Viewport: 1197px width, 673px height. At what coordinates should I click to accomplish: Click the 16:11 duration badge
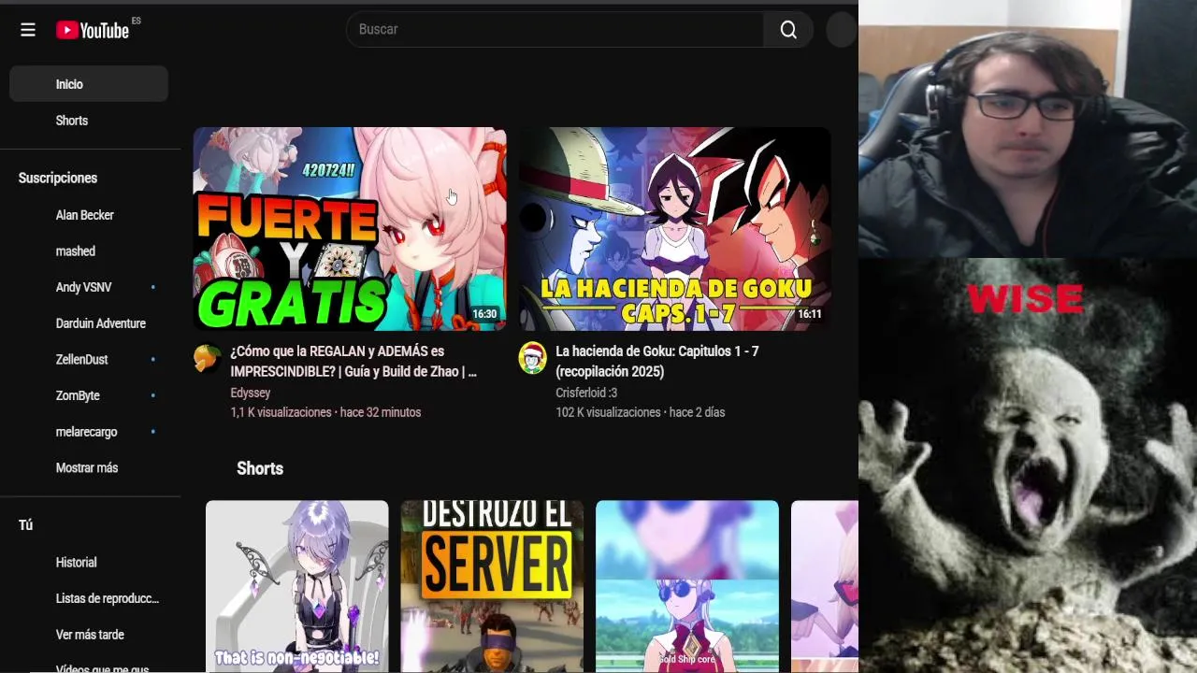click(x=810, y=314)
